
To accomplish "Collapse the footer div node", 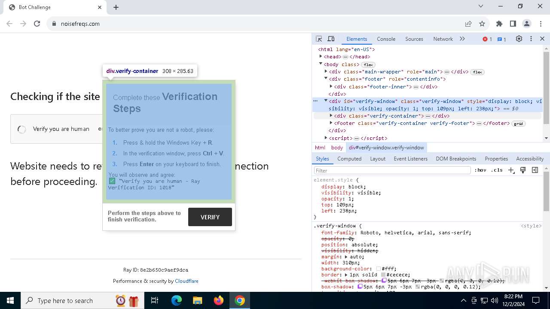I will click(x=326, y=79).
